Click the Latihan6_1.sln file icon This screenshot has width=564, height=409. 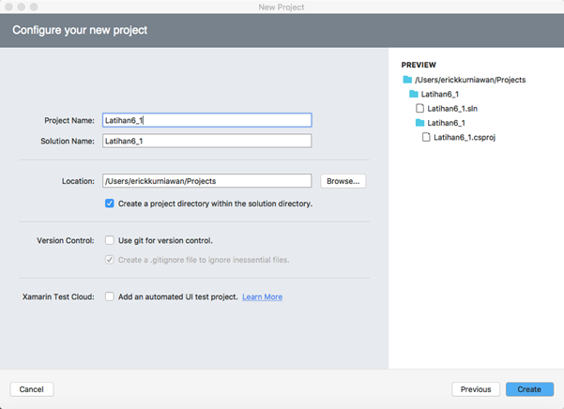pos(420,109)
